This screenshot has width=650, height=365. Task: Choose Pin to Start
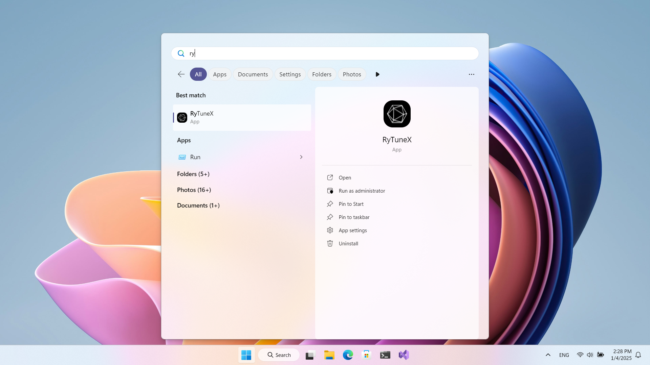coord(397,204)
